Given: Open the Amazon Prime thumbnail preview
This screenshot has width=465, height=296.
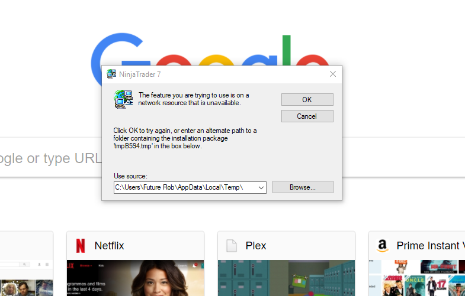Looking at the screenshot, I should pos(416,278).
